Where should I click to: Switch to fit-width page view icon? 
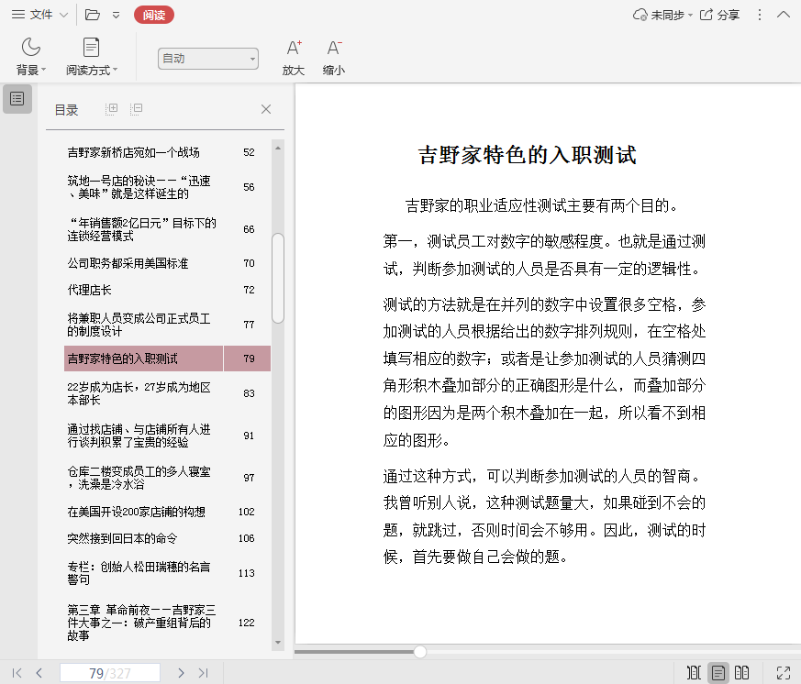click(x=694, y=673)
